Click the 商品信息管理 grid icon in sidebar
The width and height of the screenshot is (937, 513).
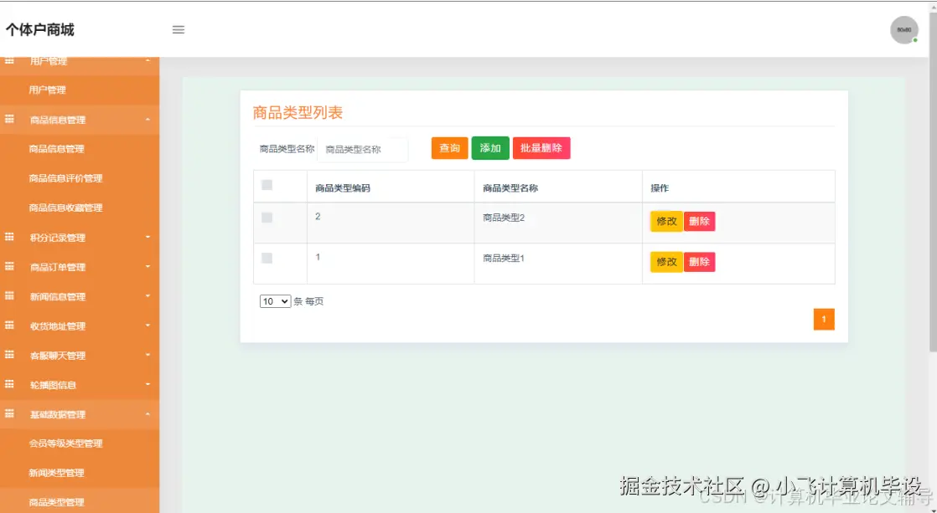pyautogui.click(x=8, y=120)
